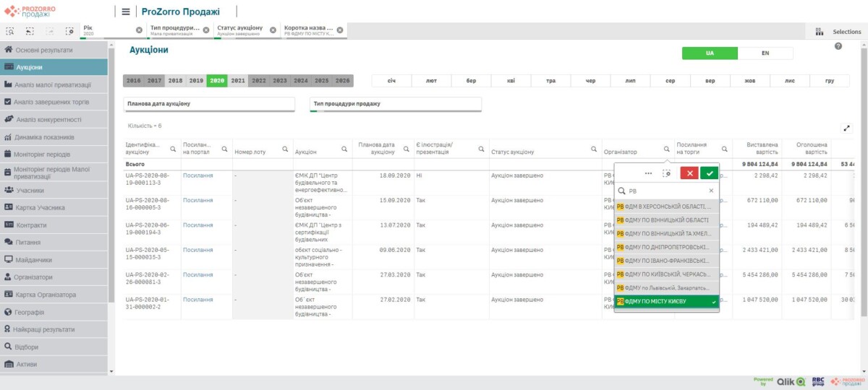
Task: Expand the table to fullscreen
Action: (x=847, y=129)
